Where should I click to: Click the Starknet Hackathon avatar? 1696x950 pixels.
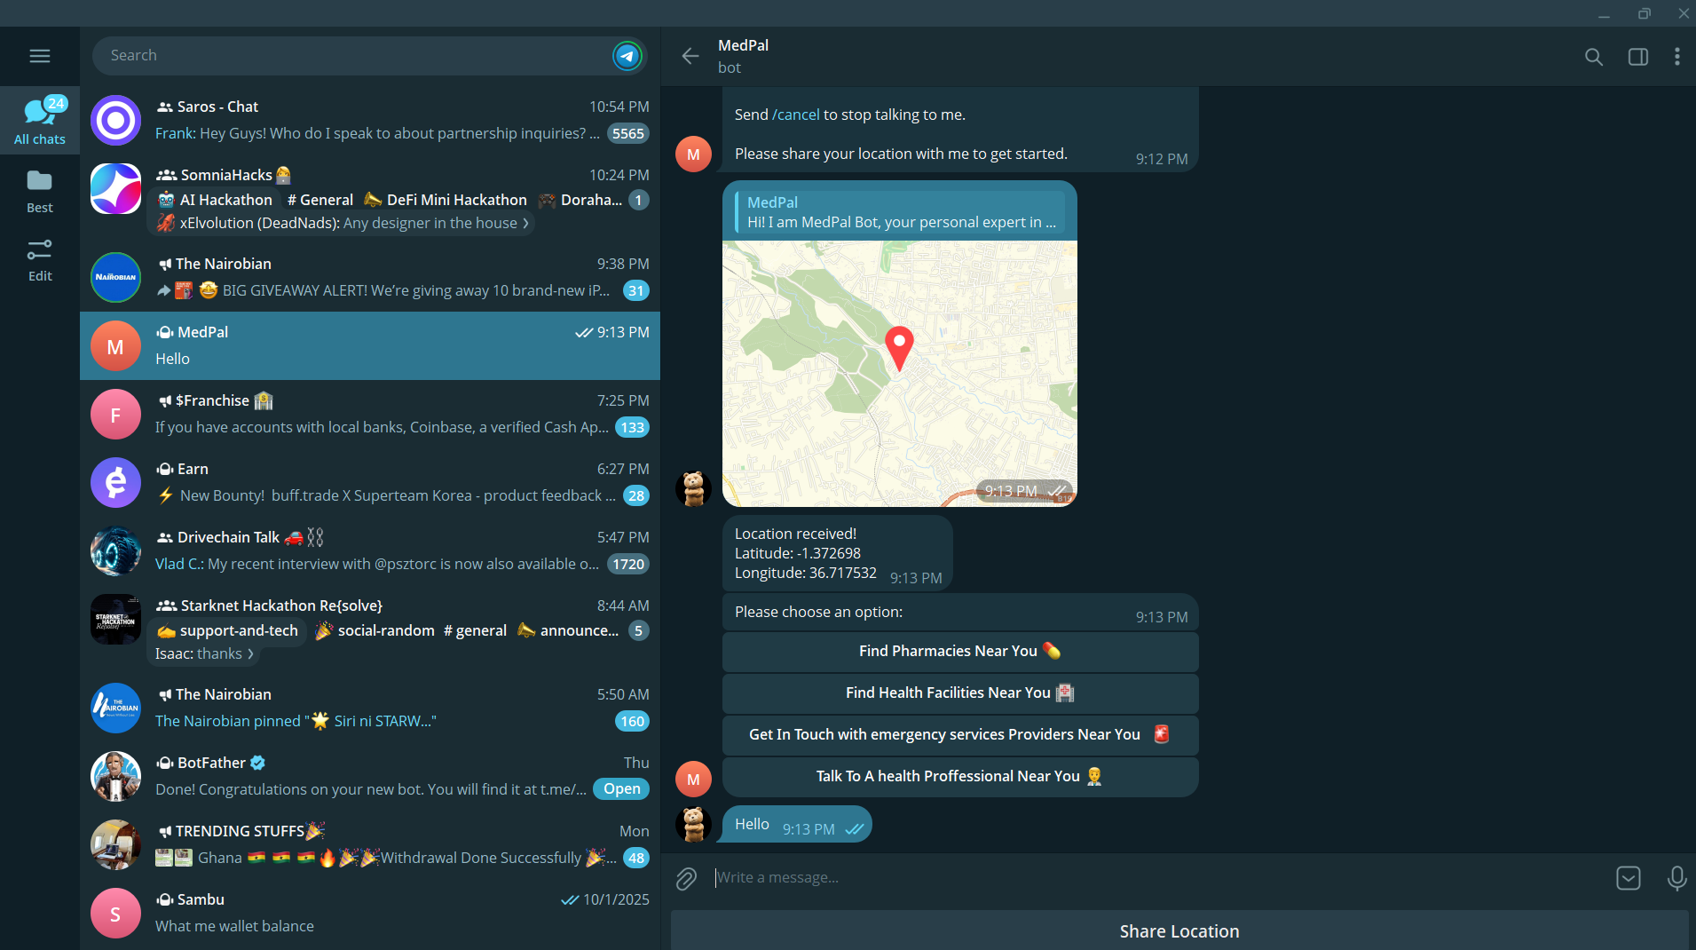(115, 619)
